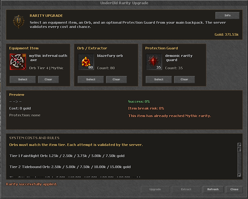Clear the Protection Guard slot
This screenshot has height=199, width=248.
(x=185, y=79)
